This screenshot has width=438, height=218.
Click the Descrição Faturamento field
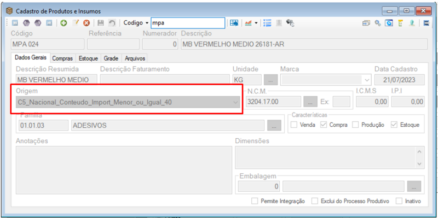[x=165, y=80]
